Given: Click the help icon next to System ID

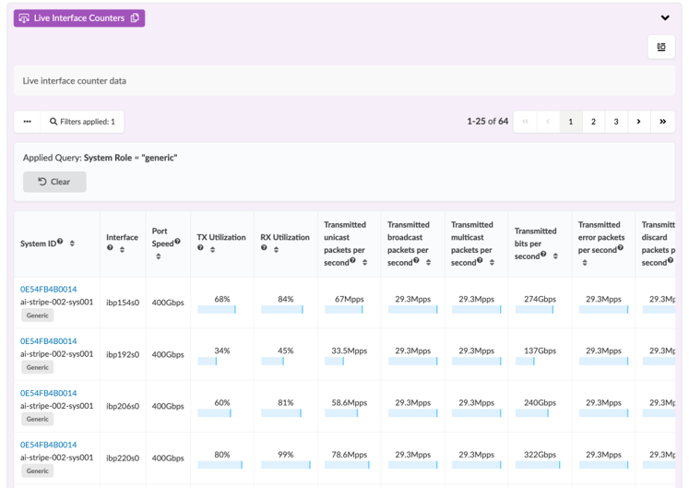Looking at the screenshot, I should [60, 243].
